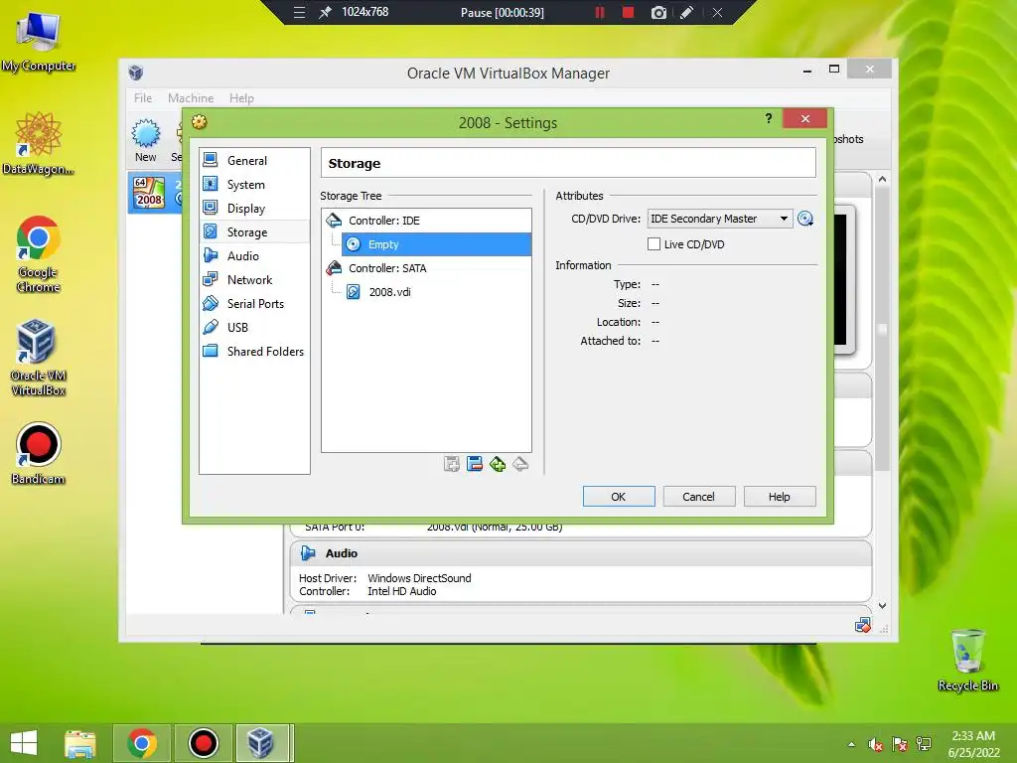Show hidden system tray icons
Image resolution: width=1017 pixels, height=763 pixels.
coord(851,744)
